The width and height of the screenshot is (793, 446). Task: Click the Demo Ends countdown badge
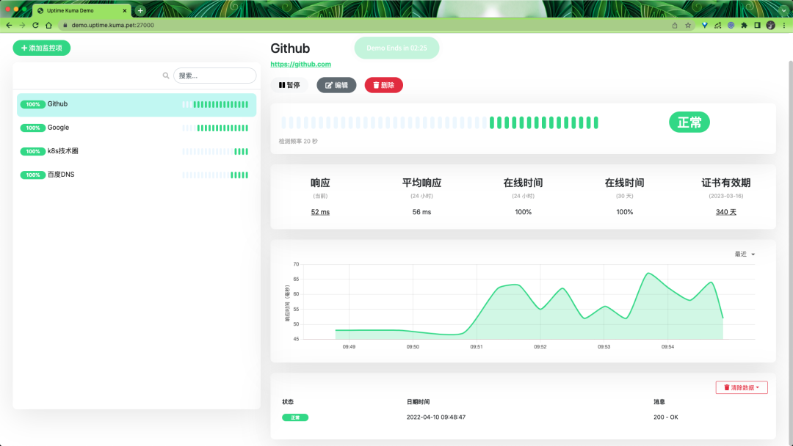pos(396,48)
